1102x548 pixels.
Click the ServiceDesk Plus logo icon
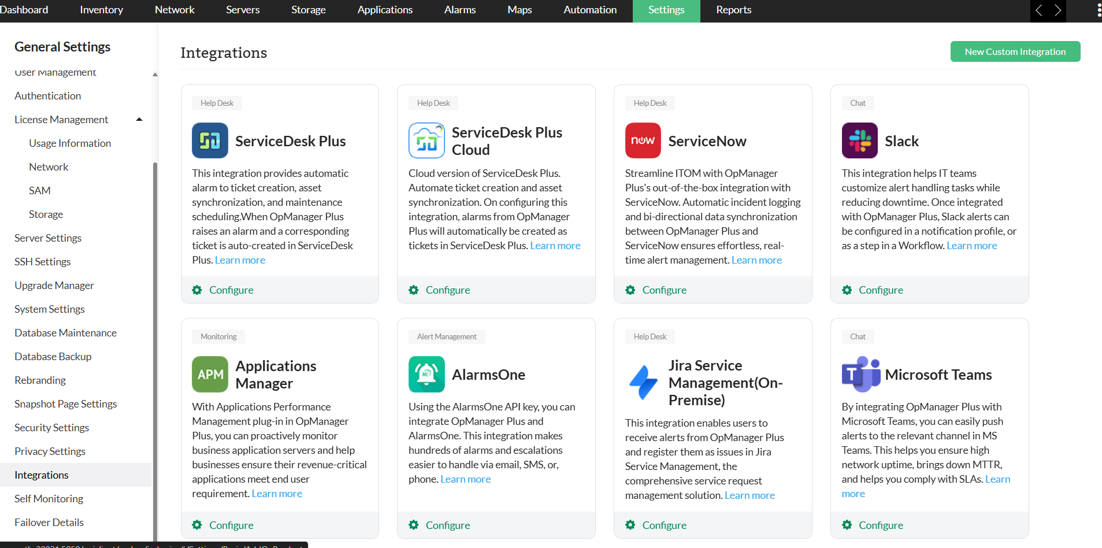210,140
